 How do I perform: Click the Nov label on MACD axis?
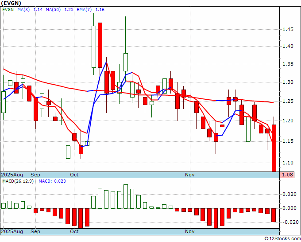coord(189,231)
